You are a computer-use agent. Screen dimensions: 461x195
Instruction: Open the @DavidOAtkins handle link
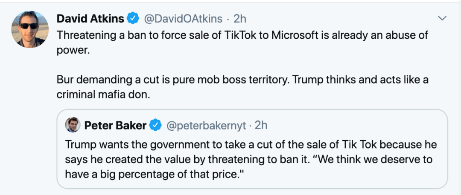tap(184, 19)
